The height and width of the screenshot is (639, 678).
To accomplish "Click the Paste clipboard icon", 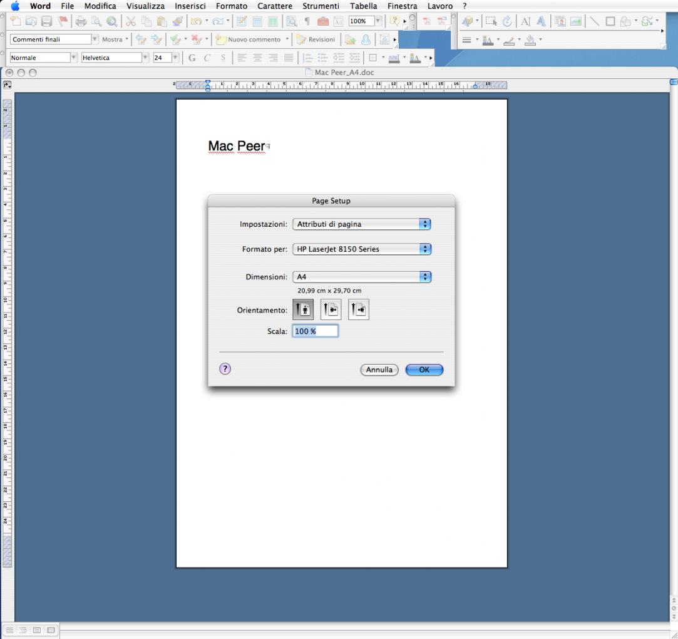I will [162, 21].
